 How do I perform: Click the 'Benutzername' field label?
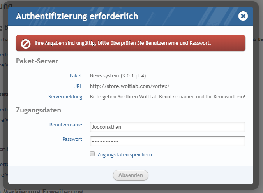(65, 125)
